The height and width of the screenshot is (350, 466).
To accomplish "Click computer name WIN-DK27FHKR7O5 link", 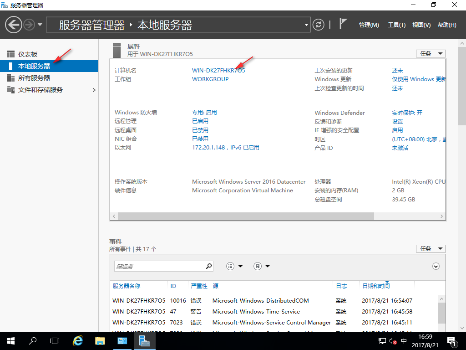I will pyautogui.click(x=218, y=71).
